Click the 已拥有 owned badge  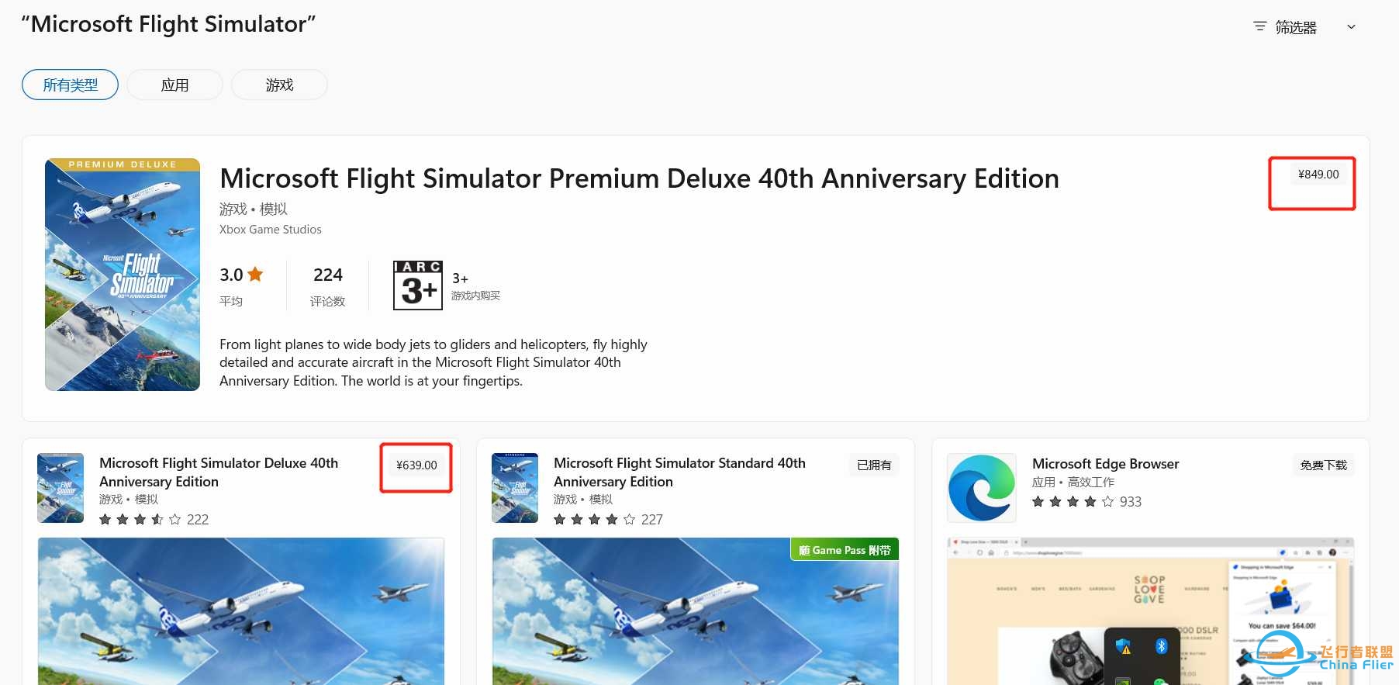(x=874, y=465)
